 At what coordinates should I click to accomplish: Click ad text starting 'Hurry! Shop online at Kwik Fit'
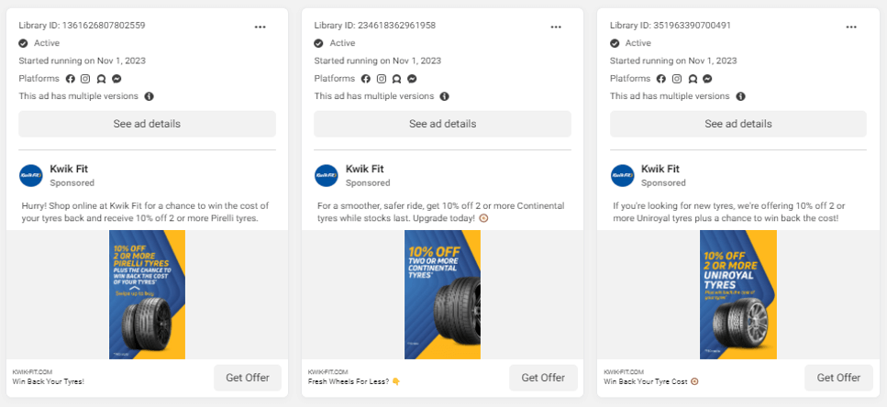pyautogui.click(x=145, y=212)
